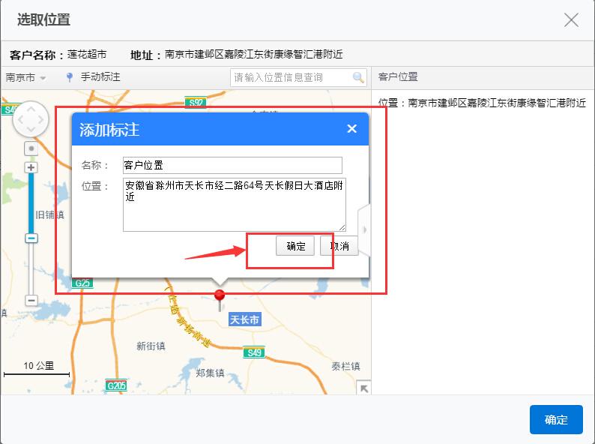Screen dimensions: 595x444
Task: Close the 添加标注 popup
Action: (x=351, y=129)
